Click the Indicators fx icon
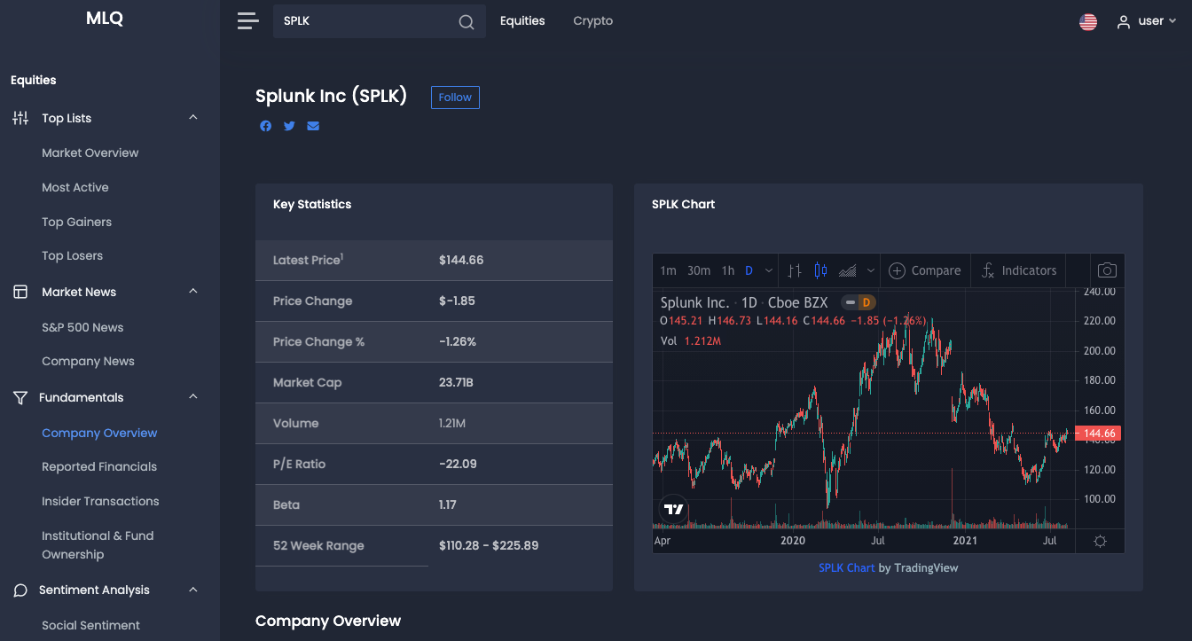The width and height of the screenshot is (1192, 641). point(988,270)
